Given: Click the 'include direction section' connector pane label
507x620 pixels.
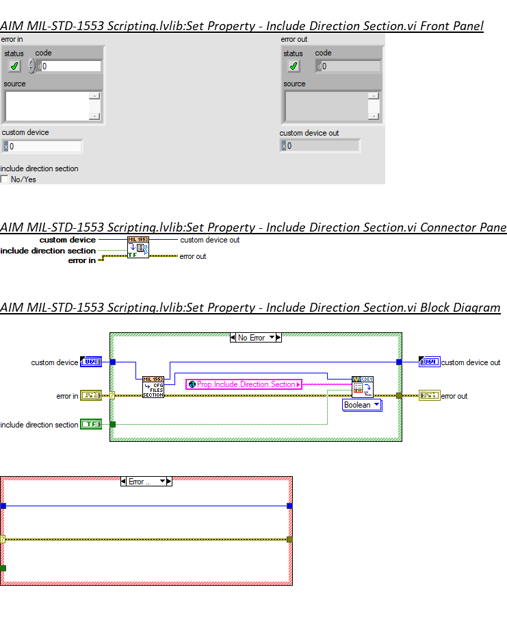Looking at the screenshot, I should 48,251.
